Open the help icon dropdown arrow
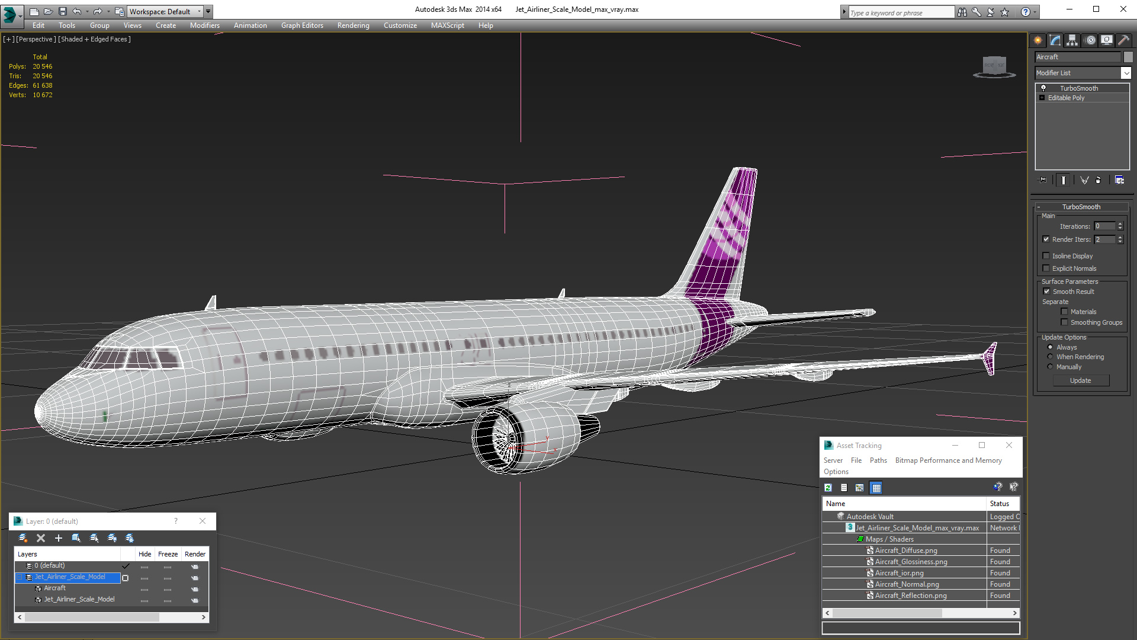Screen dimensions: 1137x640 1035,12
